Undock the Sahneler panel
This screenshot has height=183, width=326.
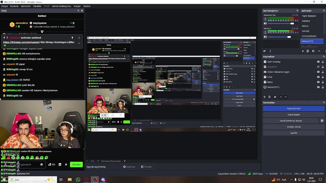[x=324, y=11]
